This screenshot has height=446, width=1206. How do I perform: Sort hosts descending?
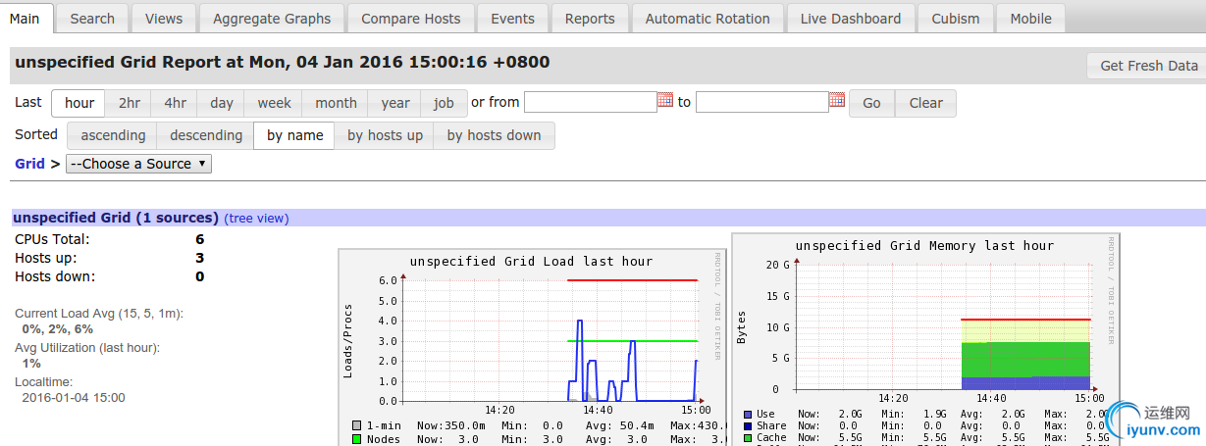(206, 135)
